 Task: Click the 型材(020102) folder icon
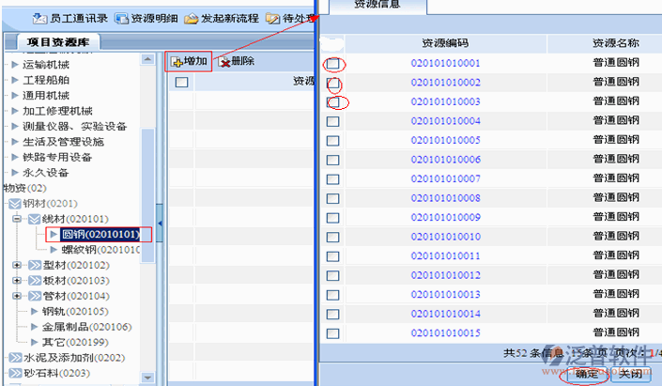[x=35, y=265]
